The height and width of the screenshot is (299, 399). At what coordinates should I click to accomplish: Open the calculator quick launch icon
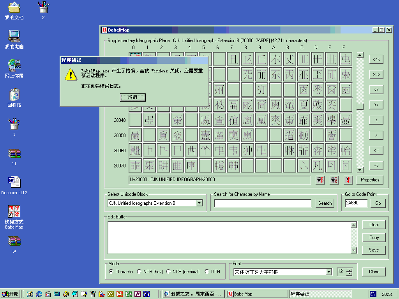click(57, 294)
